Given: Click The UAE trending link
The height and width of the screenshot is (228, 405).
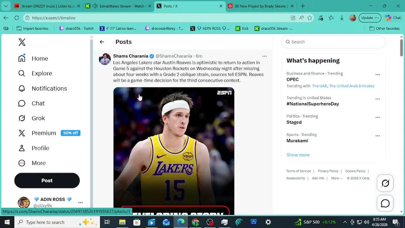Looking at the screenshot, I should pos(320,86).
